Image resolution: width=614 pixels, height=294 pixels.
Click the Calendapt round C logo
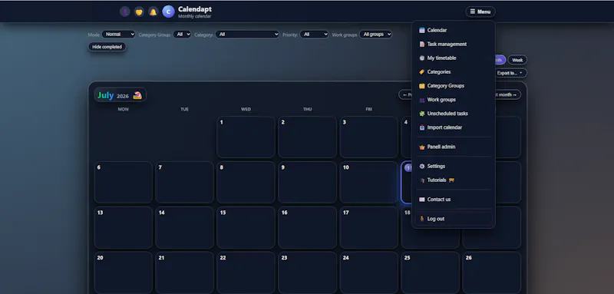tap(168, 12)
